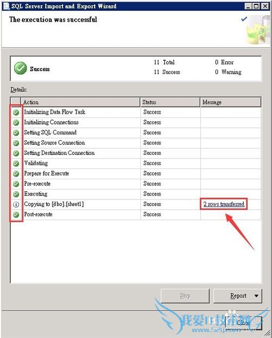Click green check icon for Setting Destination Connection
Viewport: 272px width, 338px height.
(16, 153)
